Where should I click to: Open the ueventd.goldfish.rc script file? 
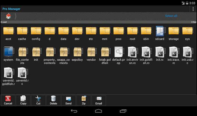pos(8,77)
